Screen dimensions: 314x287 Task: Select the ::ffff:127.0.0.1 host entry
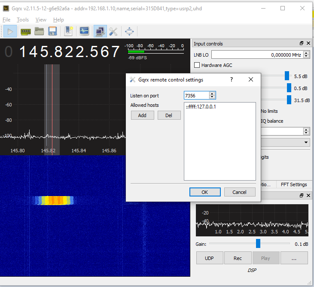tap(201, 106)
